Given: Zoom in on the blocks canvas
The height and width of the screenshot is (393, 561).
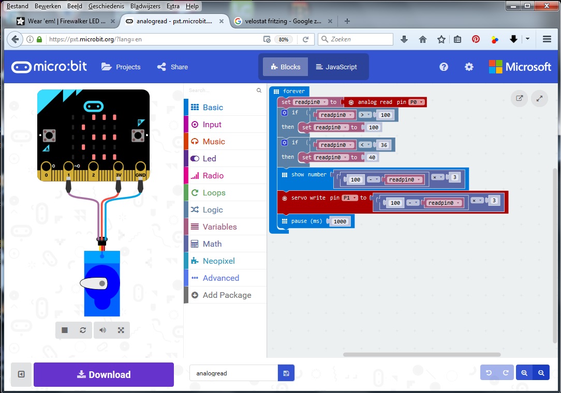Looking at the screenshot, I should tap(524, 372).
